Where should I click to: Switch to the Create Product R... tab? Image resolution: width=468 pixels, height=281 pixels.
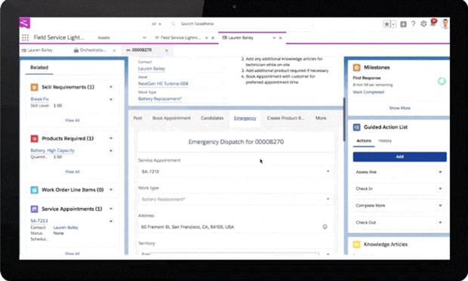pos(285,119)
